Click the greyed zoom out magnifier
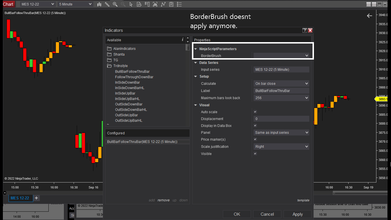The height and width of the screenshot is (220, 391). (123, 4)
